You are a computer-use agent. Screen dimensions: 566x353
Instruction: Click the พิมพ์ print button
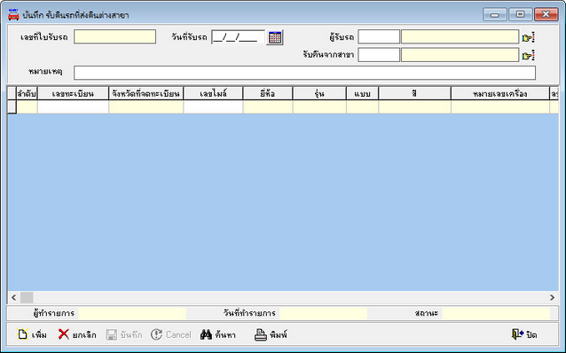271,334
